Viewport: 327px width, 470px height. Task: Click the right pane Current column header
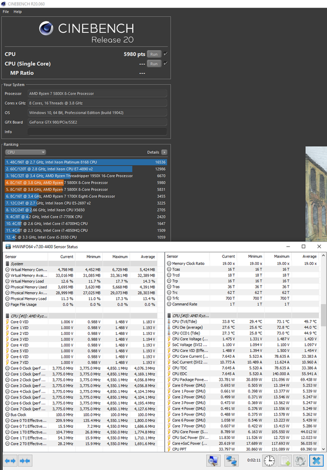click(223, 257)
